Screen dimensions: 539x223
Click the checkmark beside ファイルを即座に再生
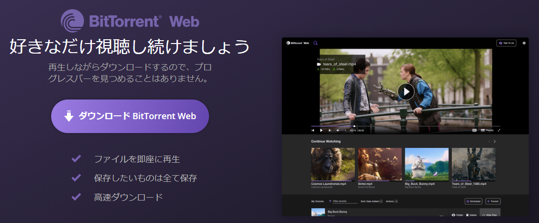point(76,159)
